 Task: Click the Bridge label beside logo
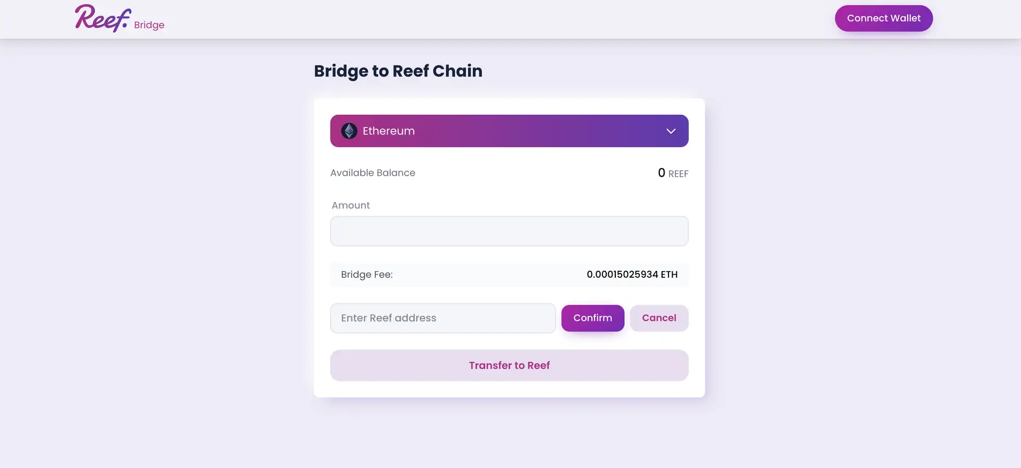[149, 25]
